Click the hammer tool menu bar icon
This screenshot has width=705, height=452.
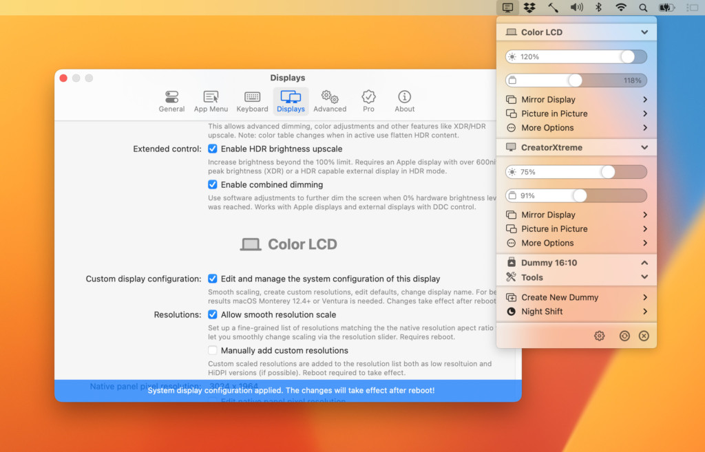point(553,7)
